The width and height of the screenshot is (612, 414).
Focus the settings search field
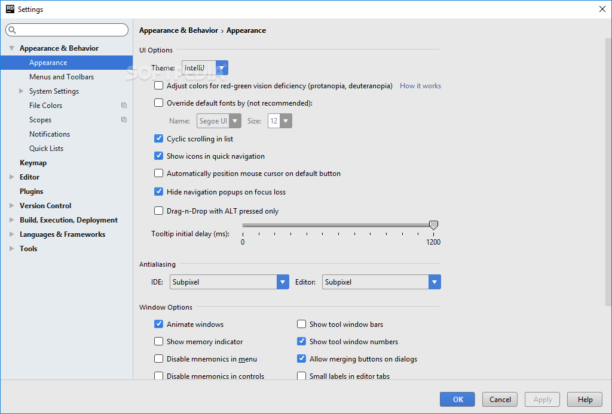pyautogui.click(x=67, y=30)
